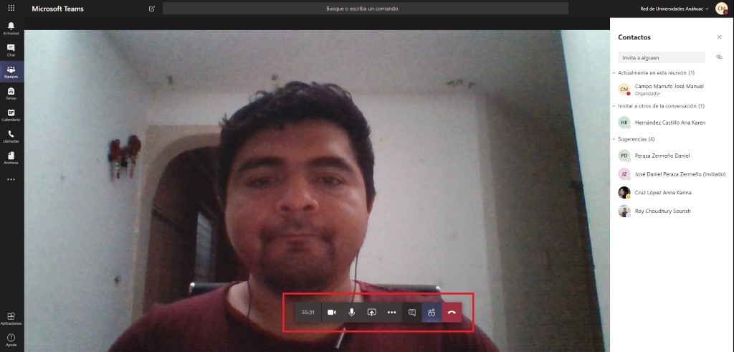This screenshot has width=734, height=352.
Task: Toggle the camera in meeting controls
Action: click(332, 313)
